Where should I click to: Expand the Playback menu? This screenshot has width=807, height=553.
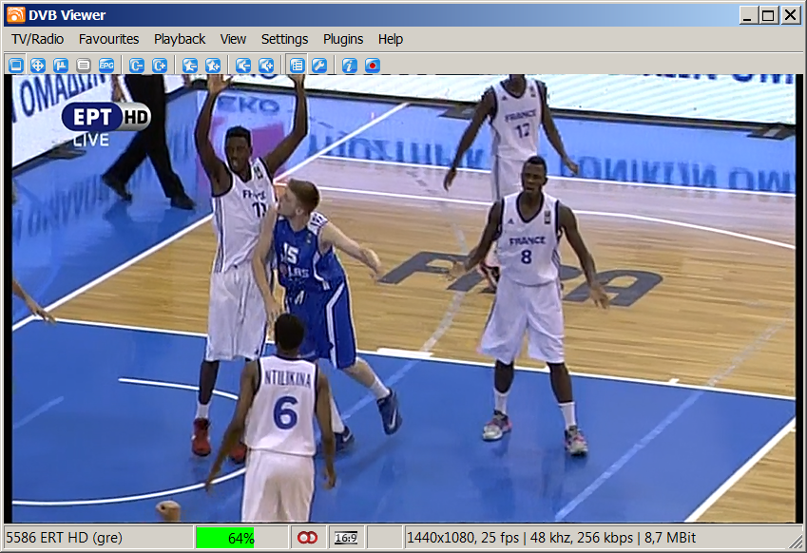[x=180, y=39]
